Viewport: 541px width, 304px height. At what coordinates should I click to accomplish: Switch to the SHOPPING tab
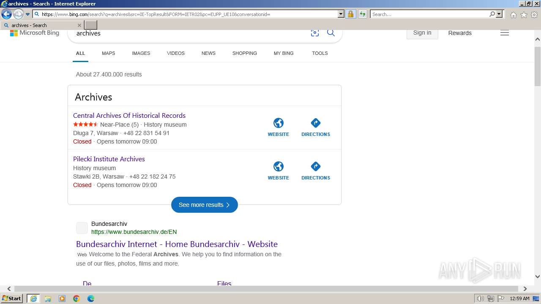(245, 53)
